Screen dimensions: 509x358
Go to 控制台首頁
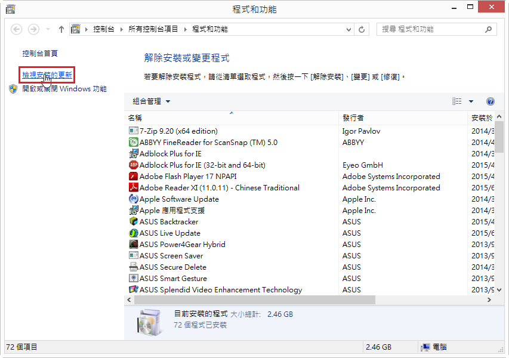40,53
